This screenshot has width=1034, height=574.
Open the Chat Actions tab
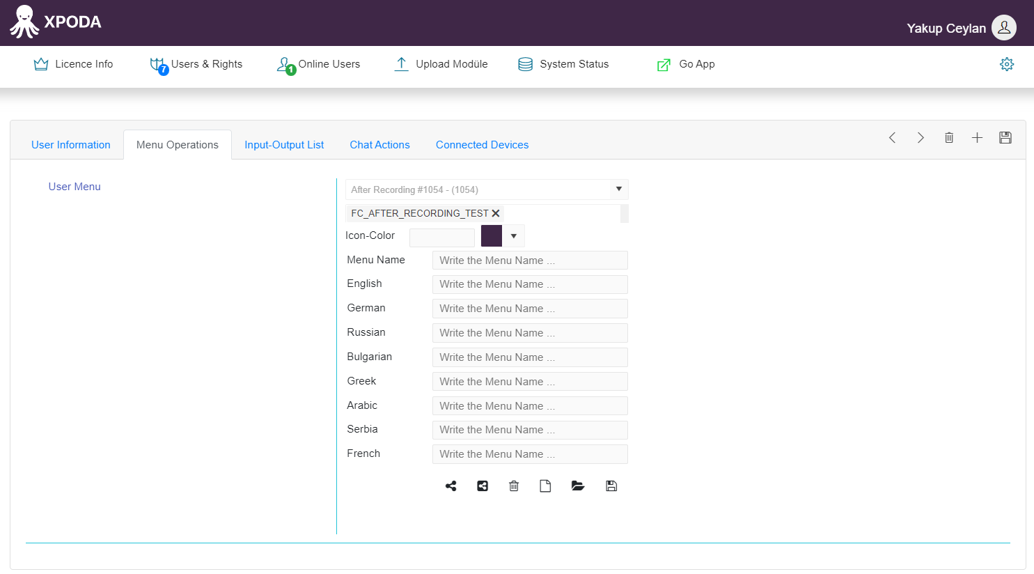(379, 145)
